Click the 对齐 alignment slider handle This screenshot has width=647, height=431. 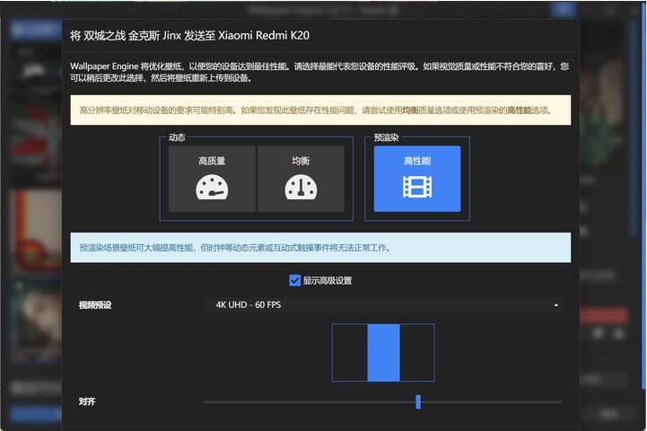(x=418, y=401)
